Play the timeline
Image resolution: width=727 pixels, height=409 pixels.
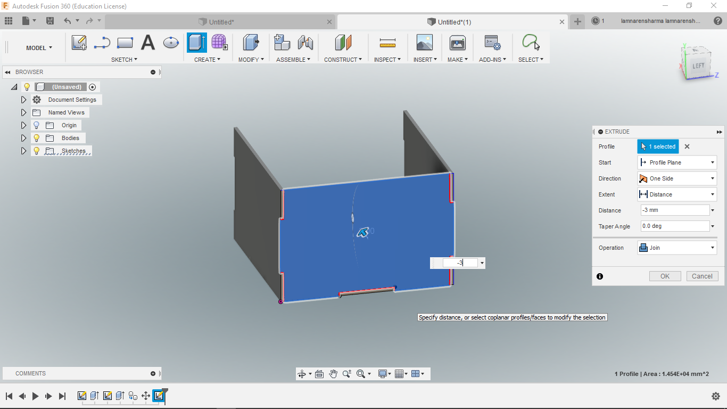click(36, 396)
